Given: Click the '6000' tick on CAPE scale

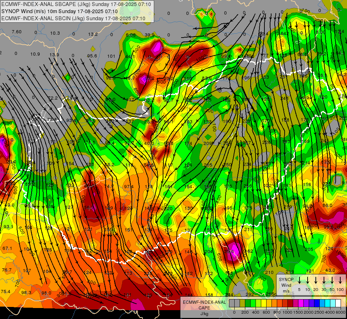Looking at the screenshot, I should [x=341, y=312].
